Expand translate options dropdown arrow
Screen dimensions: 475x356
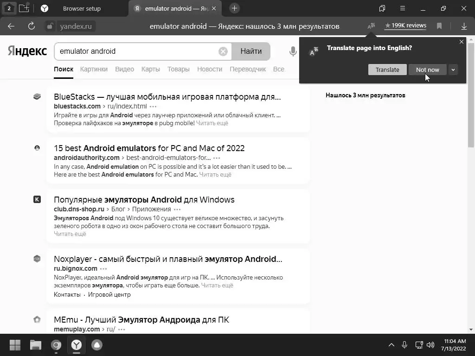(453, 70)
